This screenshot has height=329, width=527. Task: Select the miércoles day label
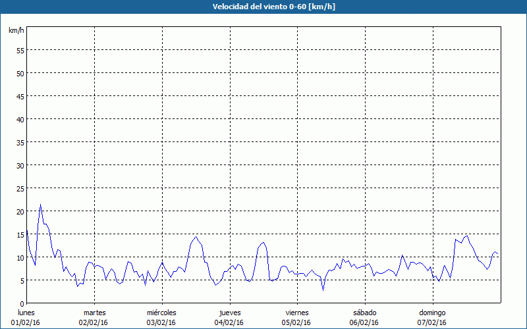tap(161, 313)
